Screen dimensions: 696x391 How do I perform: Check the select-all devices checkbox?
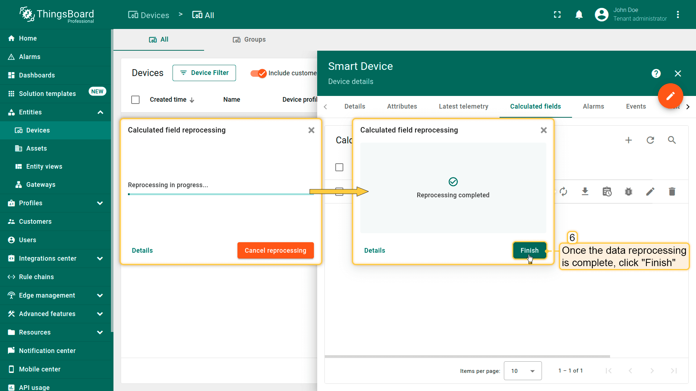tap(136, 100)
